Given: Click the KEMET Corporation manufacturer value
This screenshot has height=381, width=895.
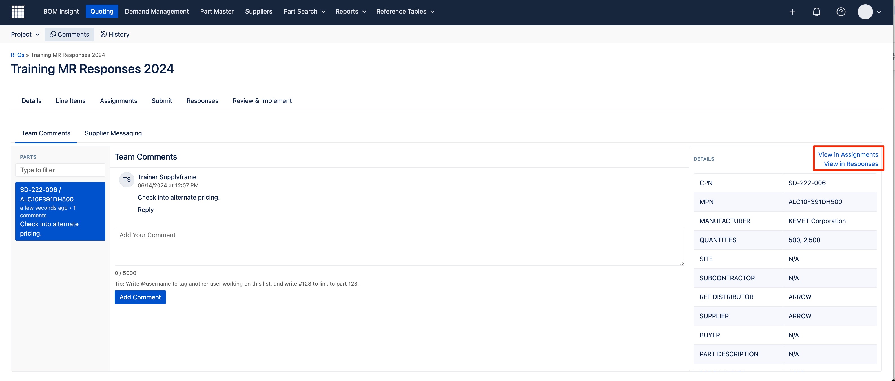Looking at the screenshot, I should (817, 221).
